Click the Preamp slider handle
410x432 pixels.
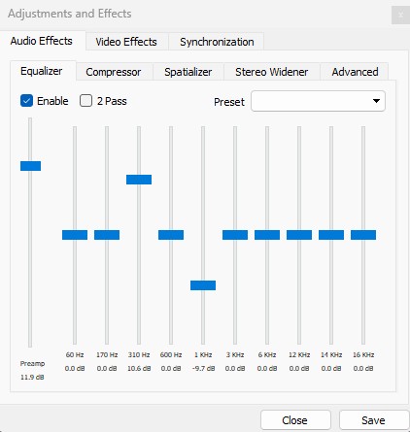point(30,166)
